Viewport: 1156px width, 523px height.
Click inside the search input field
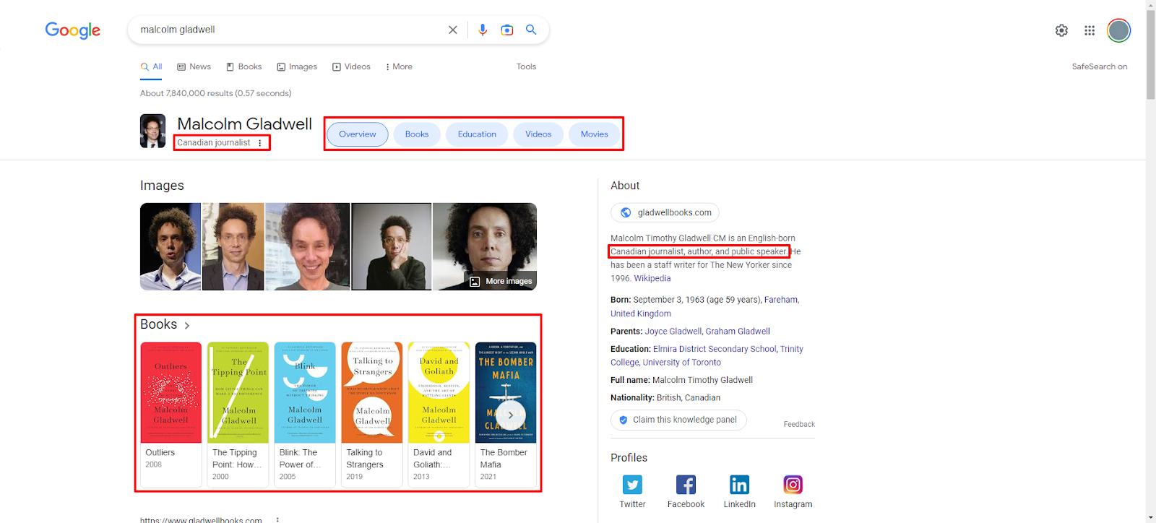289,30
